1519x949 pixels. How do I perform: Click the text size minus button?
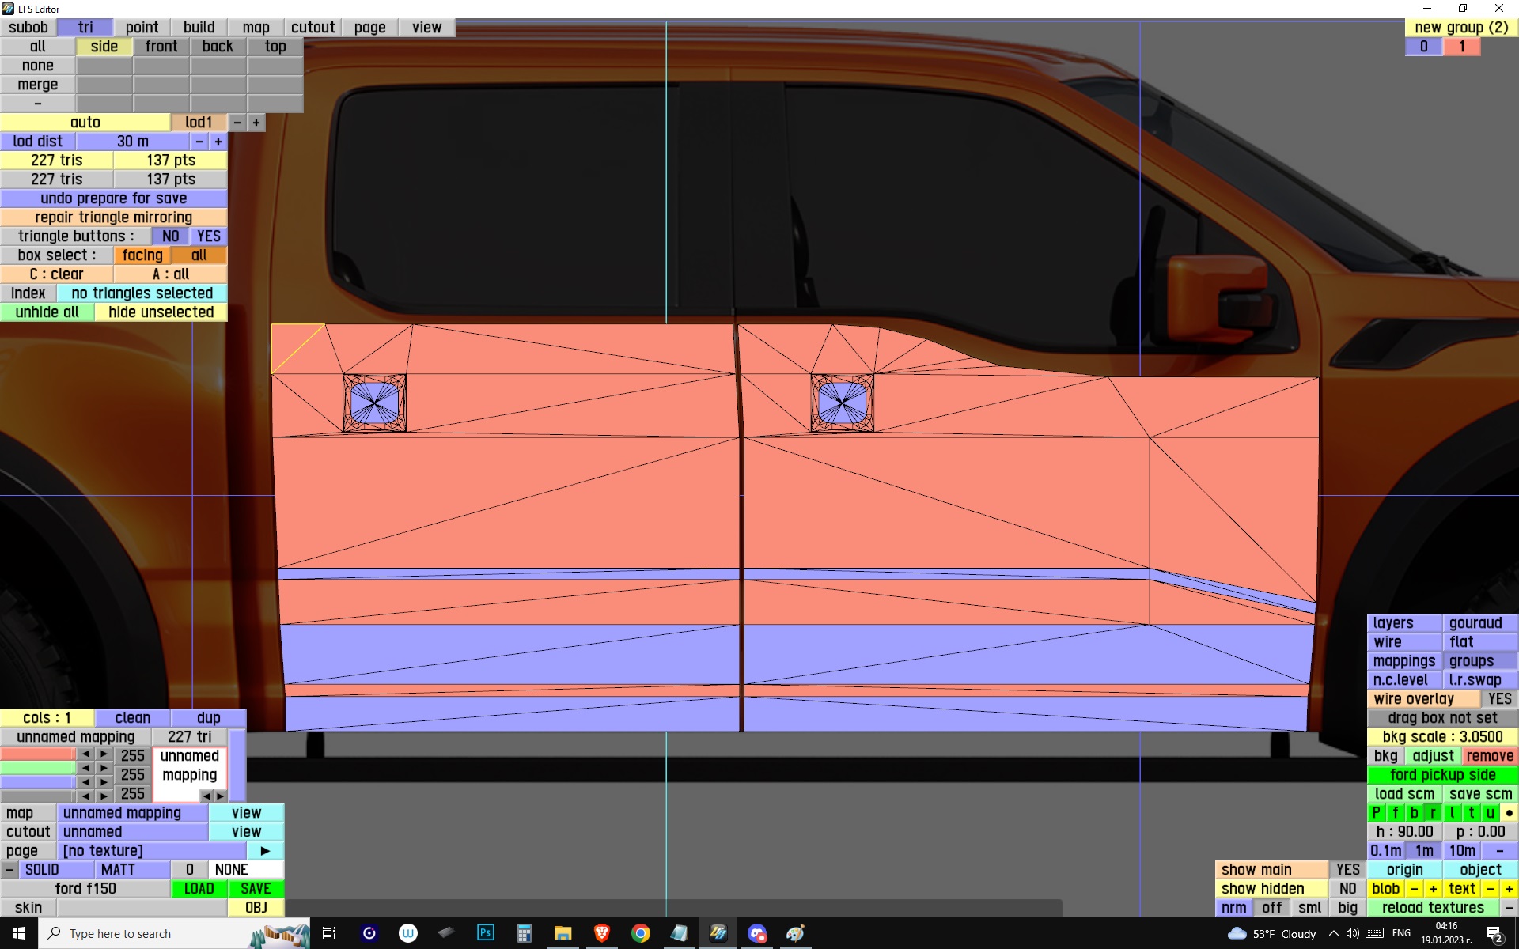click(x=1490, y=889)
